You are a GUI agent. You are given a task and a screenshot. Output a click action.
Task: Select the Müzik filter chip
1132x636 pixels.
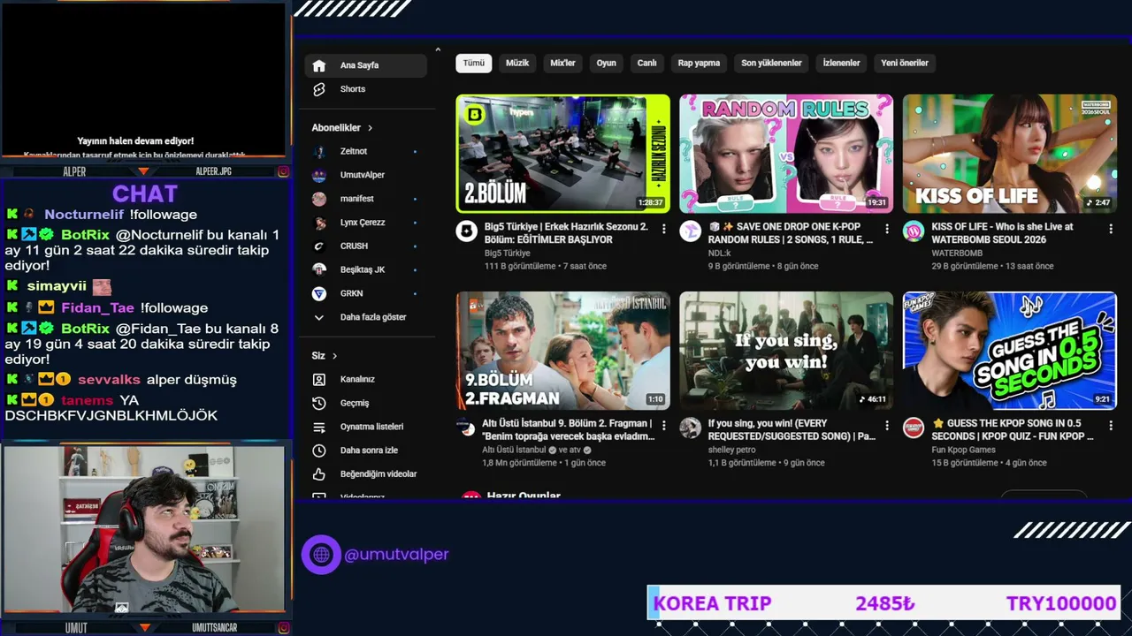click(517, 64)
